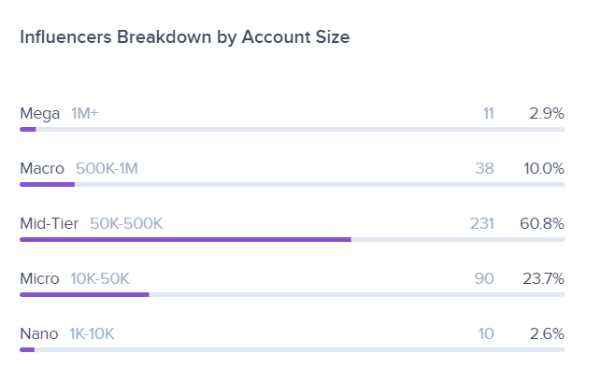Click the Influencers Breakdown by Account Size title
This screenshot has width=602, height=382.
click(185, 36)
